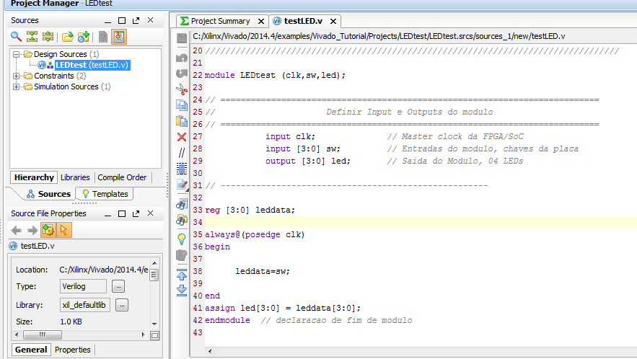Click browse button next to xil_defaultlib library

122,305
